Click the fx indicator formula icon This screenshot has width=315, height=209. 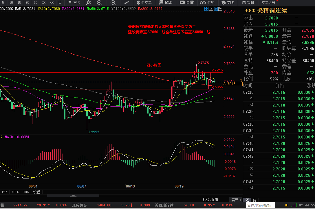[x=89, y=3]
